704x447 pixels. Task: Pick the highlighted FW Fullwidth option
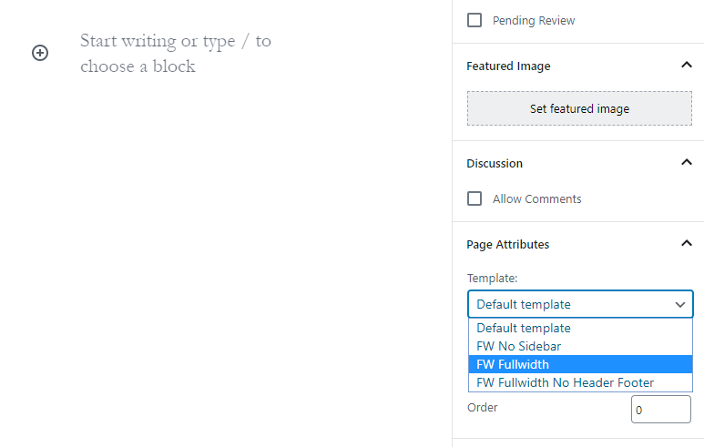pos(513,364)
